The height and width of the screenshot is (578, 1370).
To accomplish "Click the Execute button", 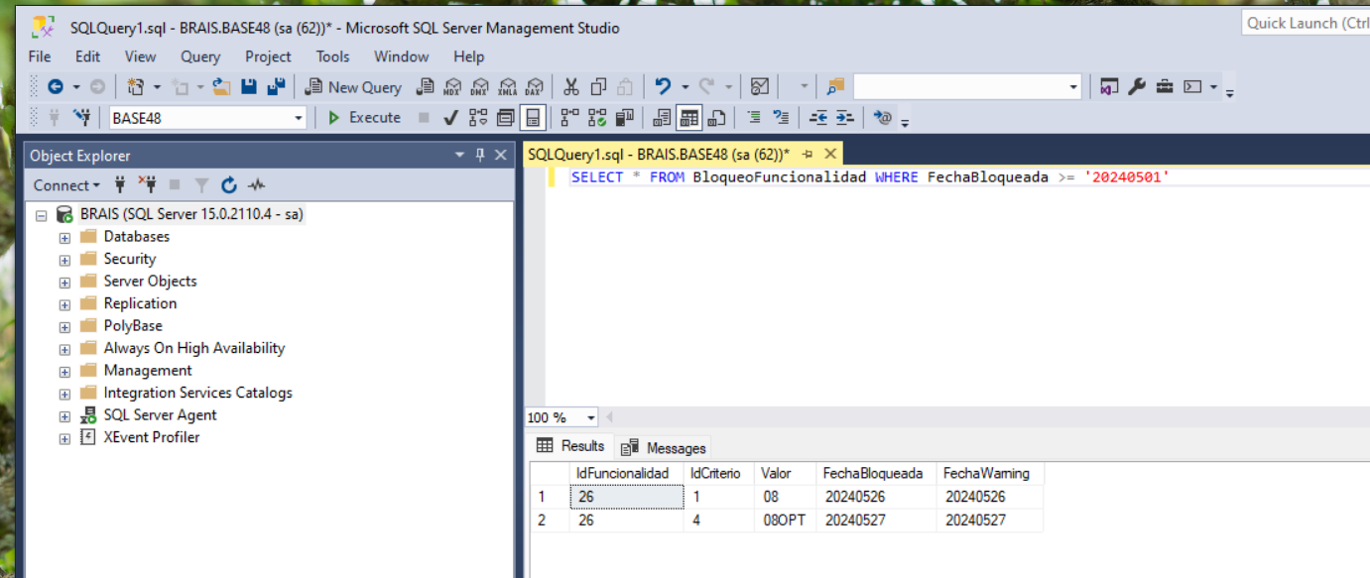I will (364, 117).
